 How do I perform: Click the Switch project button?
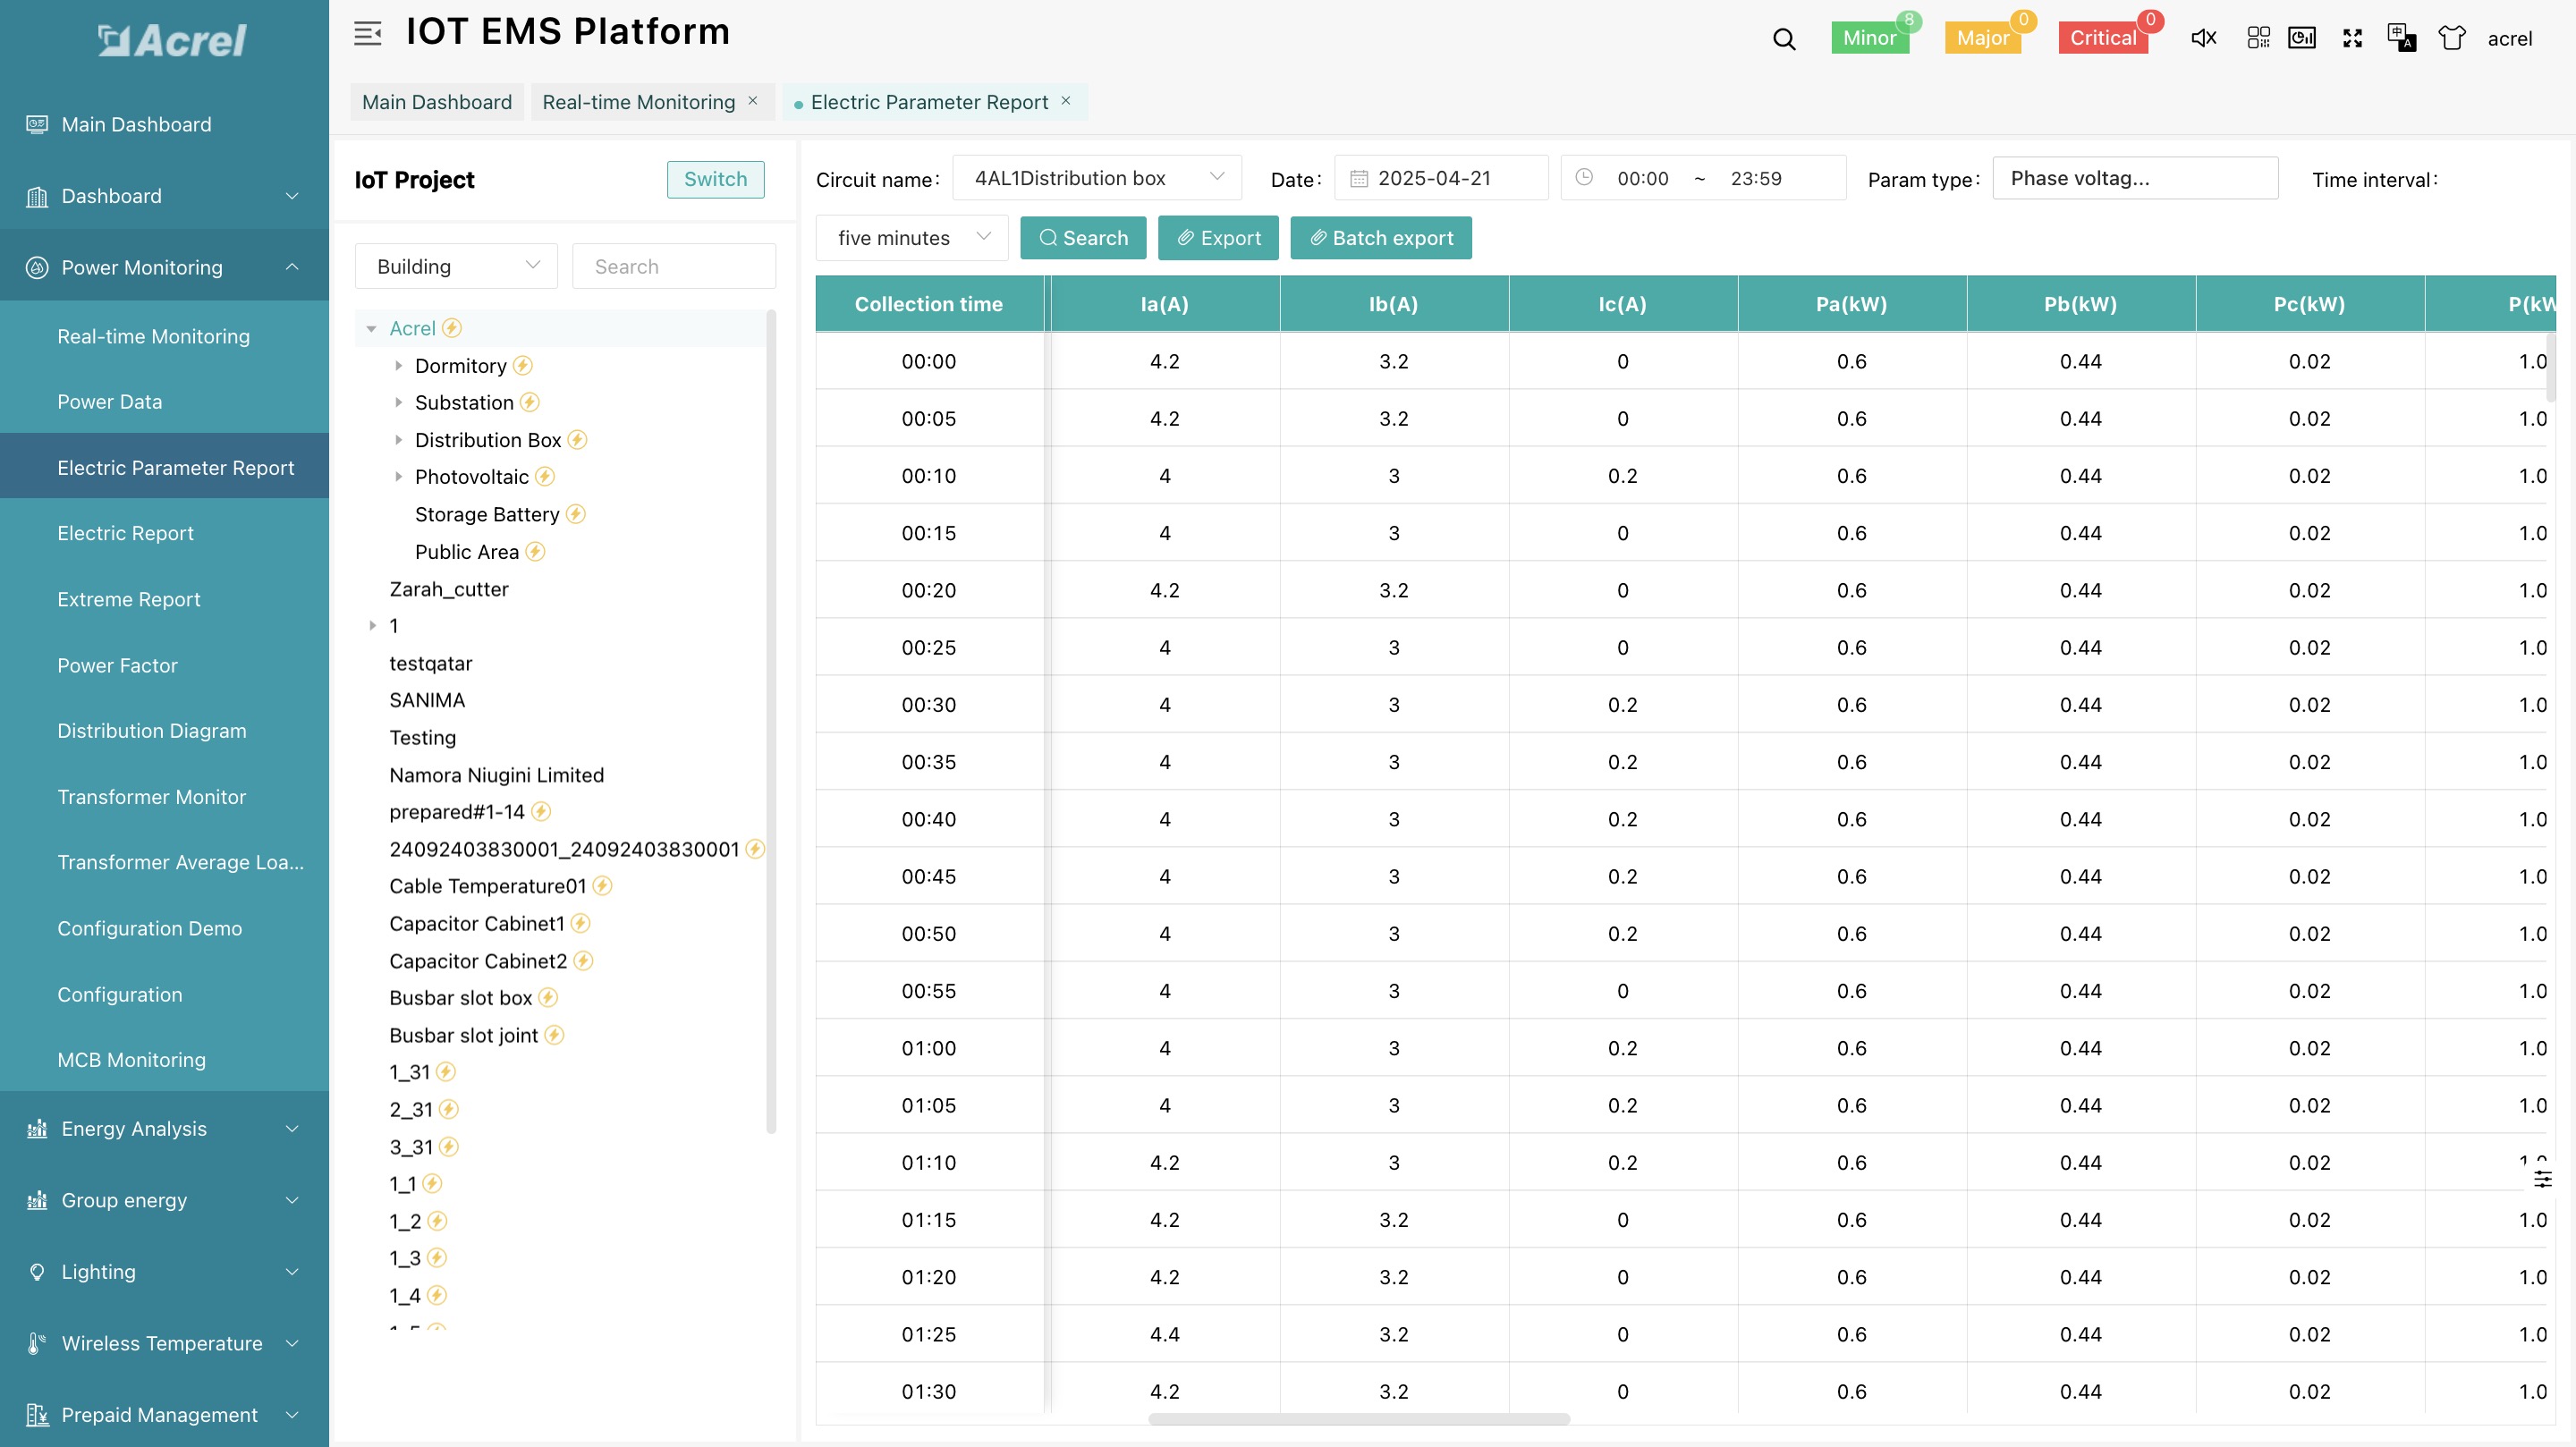pyautogui.click(x=716, y=179)
